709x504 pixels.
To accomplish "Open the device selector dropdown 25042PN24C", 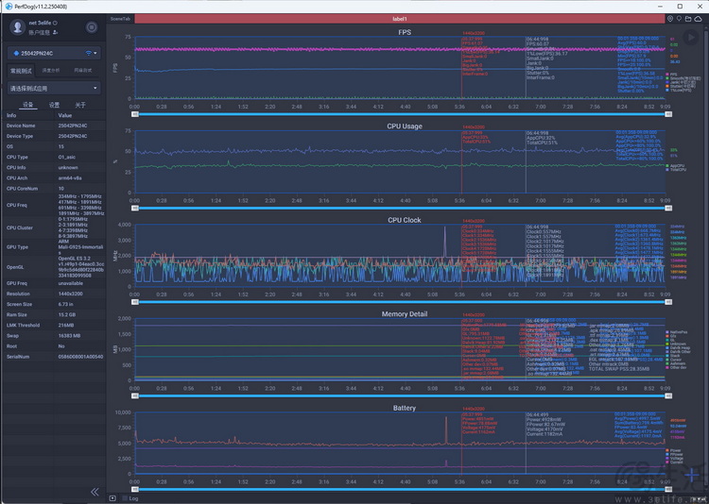I will [x=54, y=53].
